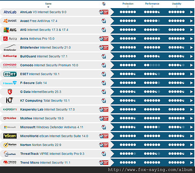Open K7 Computing Total Security 15.1 link

point(45,100)
